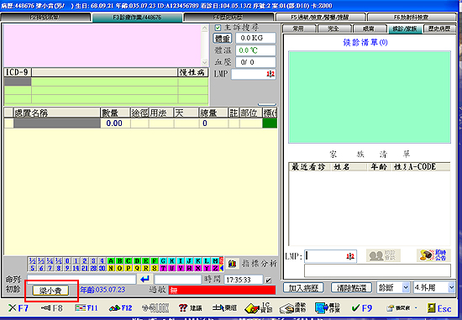Image resolution: width=462 pixels, height=320 pixels.
Task: Open the dropdown arrow beside the settings tool icon
Action: point(416,307)
